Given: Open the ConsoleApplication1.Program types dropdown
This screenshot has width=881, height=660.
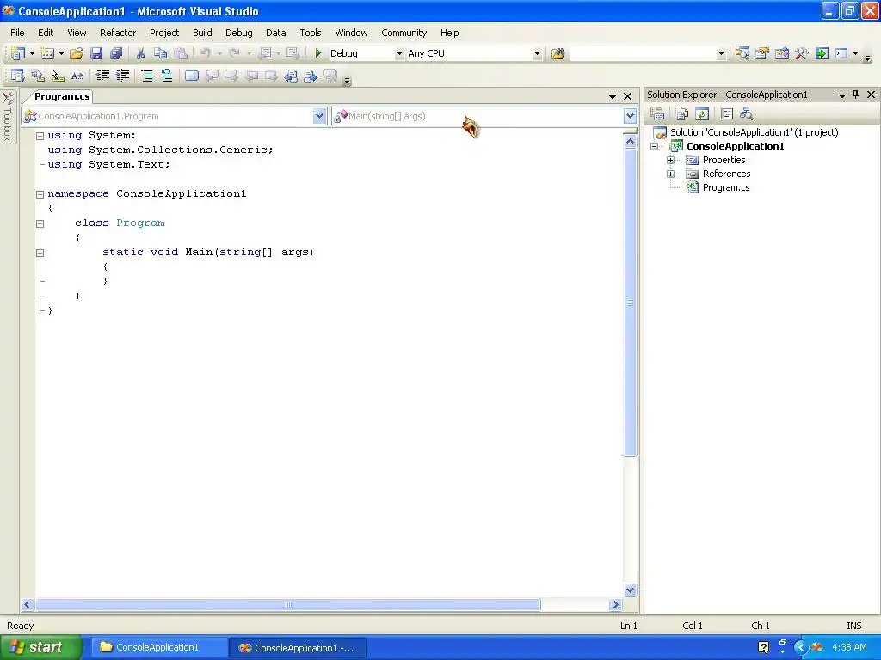Looking at the screenshot, I should click(319, 116).
